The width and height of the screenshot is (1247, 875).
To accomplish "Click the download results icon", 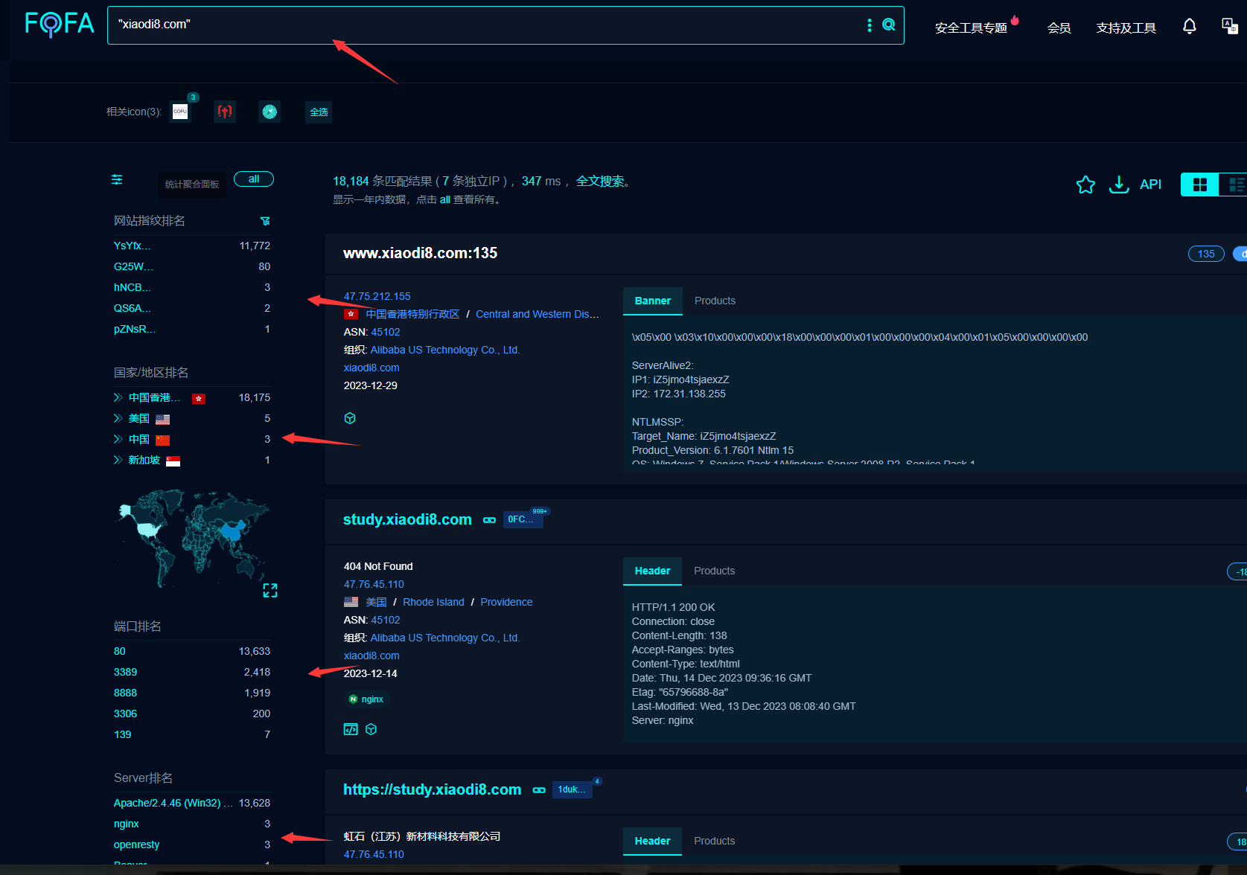I will 1119,185.
